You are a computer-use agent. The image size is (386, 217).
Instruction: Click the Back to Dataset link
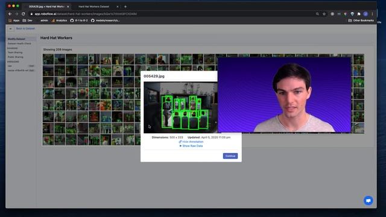click(x=25, y=28)
